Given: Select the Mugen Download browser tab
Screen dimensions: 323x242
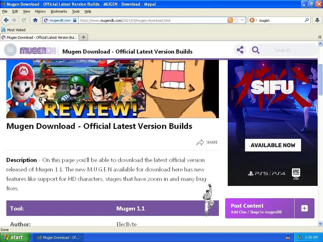Looking at the screenshot, I should pyautogui.click(x=39, y=37).
